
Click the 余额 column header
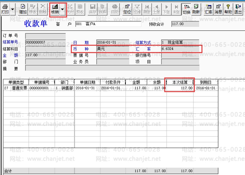157,82
